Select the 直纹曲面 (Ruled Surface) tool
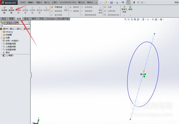The width and height of the screenshot is (179, 124). point(56,15)
